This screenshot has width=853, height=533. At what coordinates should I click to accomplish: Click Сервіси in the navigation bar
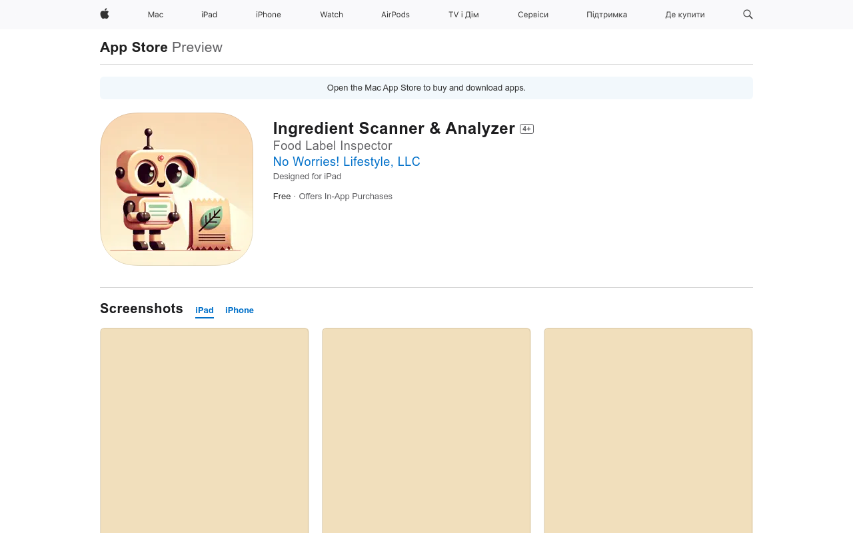click(x=533, y=15)
